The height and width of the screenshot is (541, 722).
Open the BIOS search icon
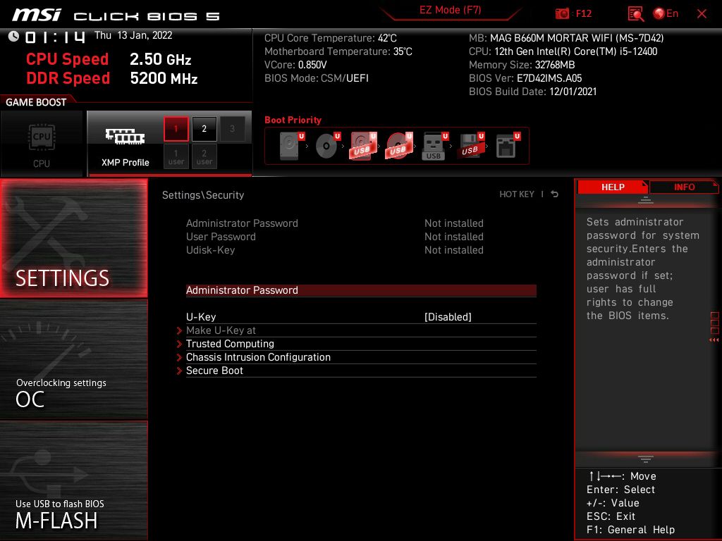[x=635, y=14]
